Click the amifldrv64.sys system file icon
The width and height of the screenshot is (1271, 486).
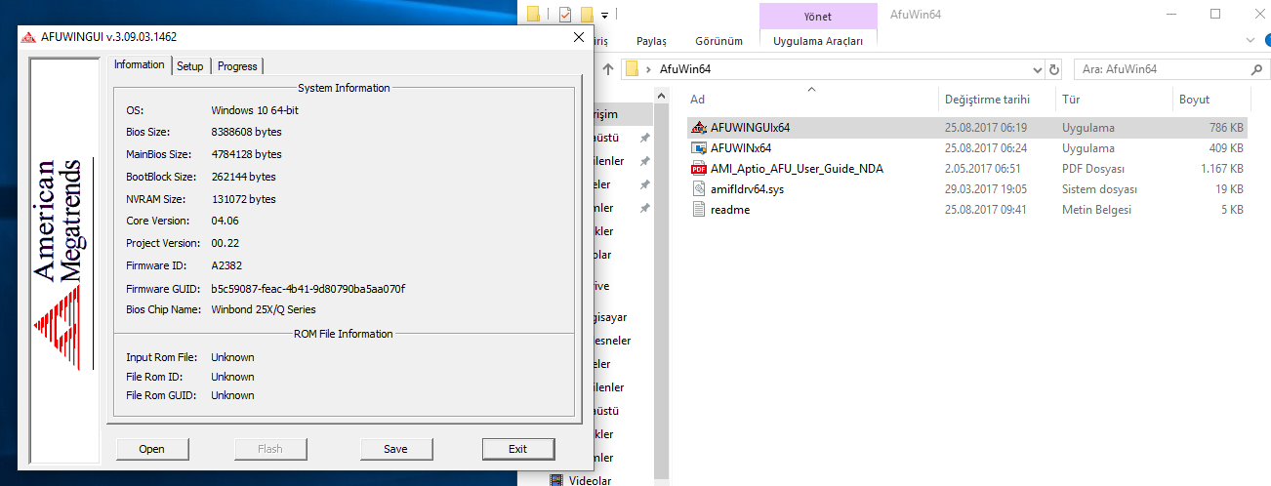click(698, 189)
